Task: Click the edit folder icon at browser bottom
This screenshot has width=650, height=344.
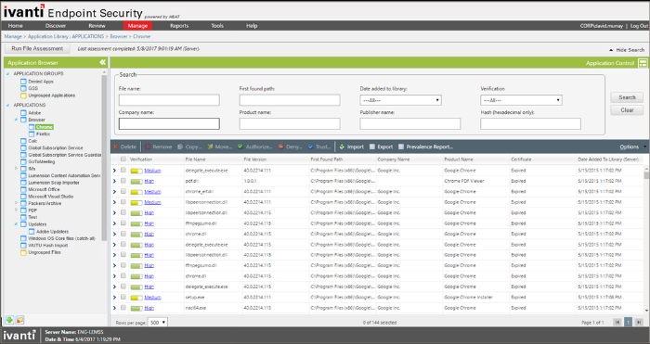Action: (19, 320)
